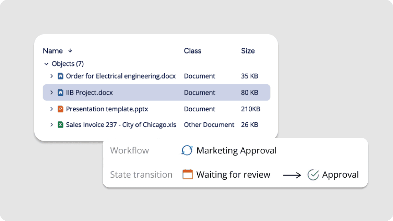Select the IIB Project.docx file name
Screen dimensions: 393x221
pyautogui.click(x=89, y=93)
